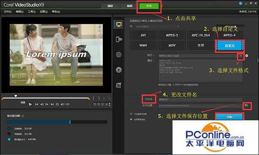Open the project settings dropdown above formats
This screenshot has width=259, height=155.
point(157,27)
